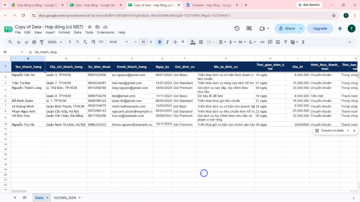Open version history
This screenshot has width=360, height=202.
pyautogui.click(x=237, y=28)
